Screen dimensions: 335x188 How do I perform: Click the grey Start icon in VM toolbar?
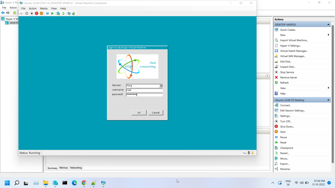point(27,13)
